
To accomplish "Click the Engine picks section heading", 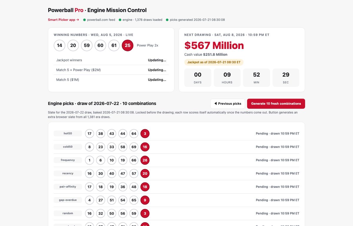I will point(102,103).
